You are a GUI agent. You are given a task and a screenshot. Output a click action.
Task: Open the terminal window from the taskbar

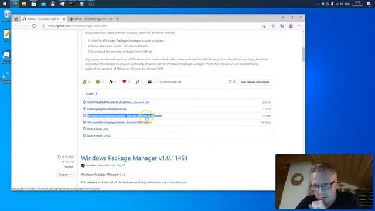[72, 4]
